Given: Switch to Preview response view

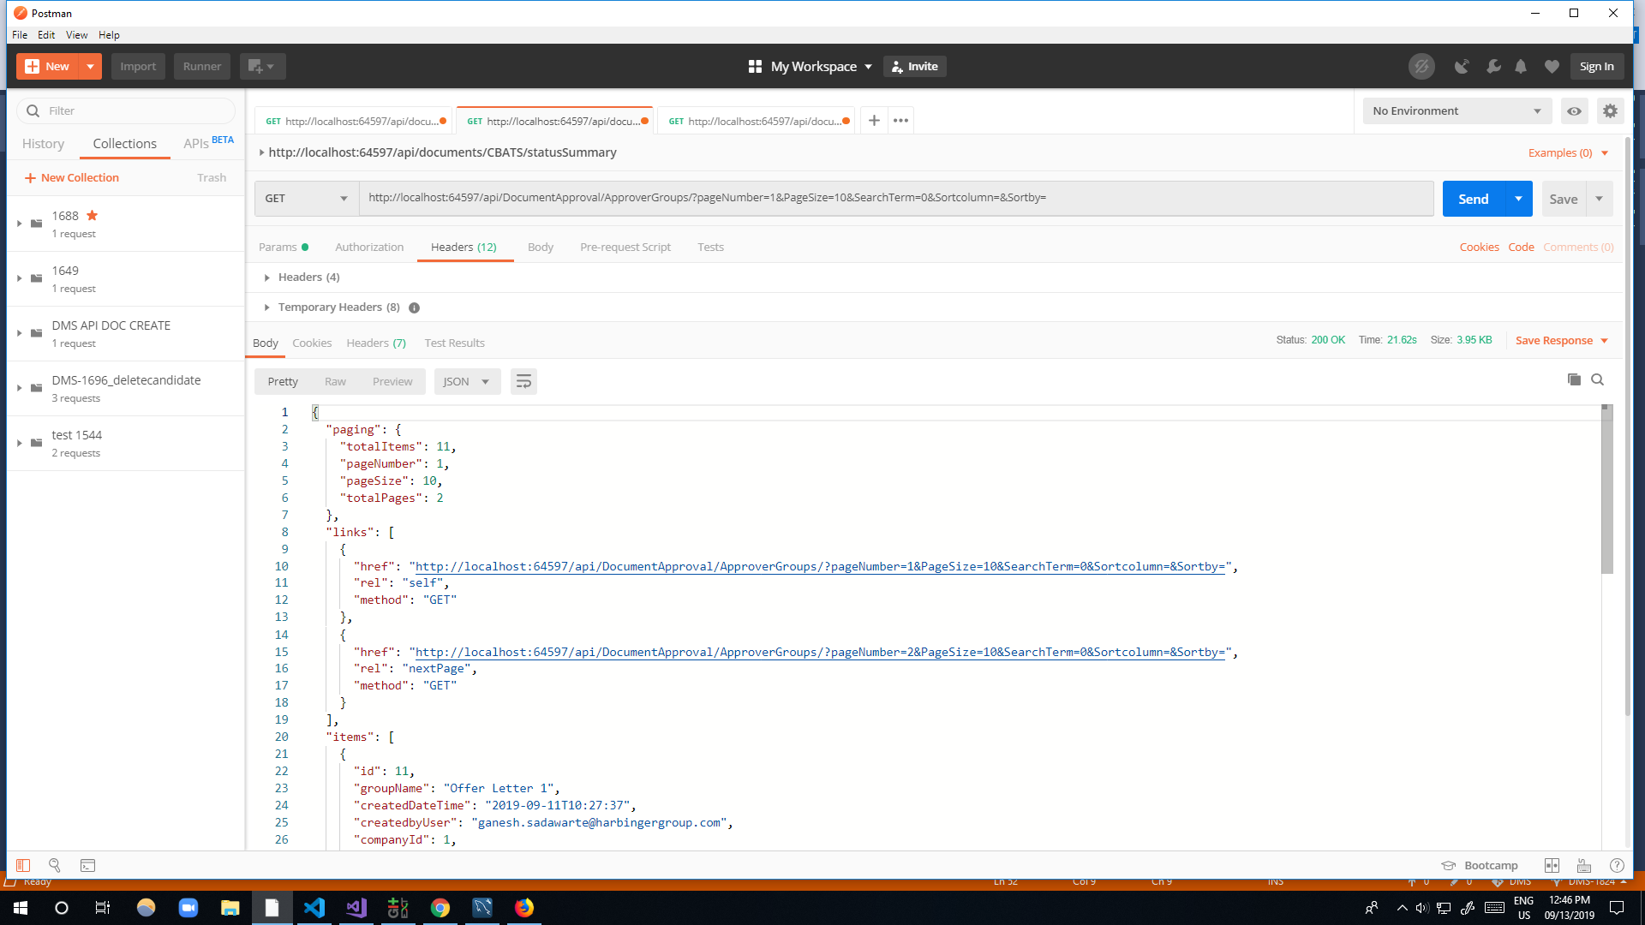Looking at the screenshot, I should tap(392, 382).
